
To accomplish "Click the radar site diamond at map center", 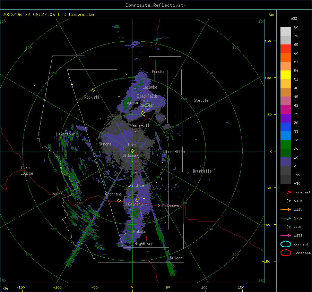I will 132,151.
